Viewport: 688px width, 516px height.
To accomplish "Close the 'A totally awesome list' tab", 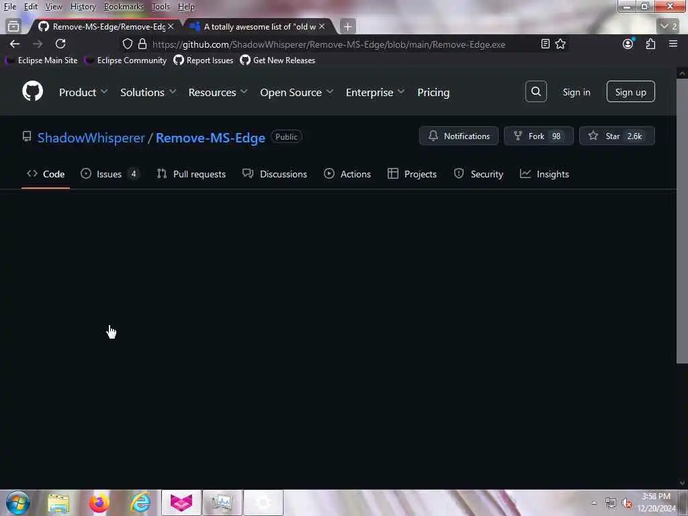I will point(322,27).
